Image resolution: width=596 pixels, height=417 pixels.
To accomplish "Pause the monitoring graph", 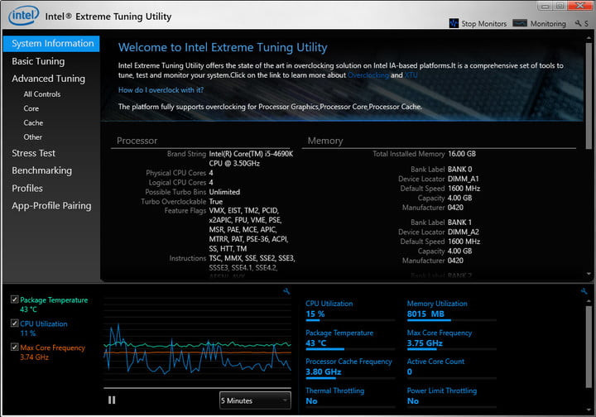I will (112, 400).
